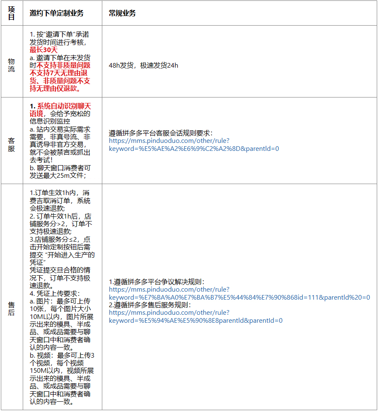
Task: Select the 订单生效1h内 text
Action: pyautogui.click(x=51, y=192)
